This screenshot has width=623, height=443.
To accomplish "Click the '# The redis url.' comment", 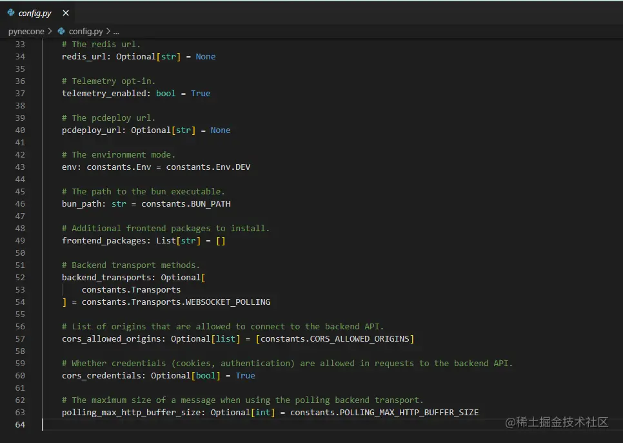I will tap(101, 44).
